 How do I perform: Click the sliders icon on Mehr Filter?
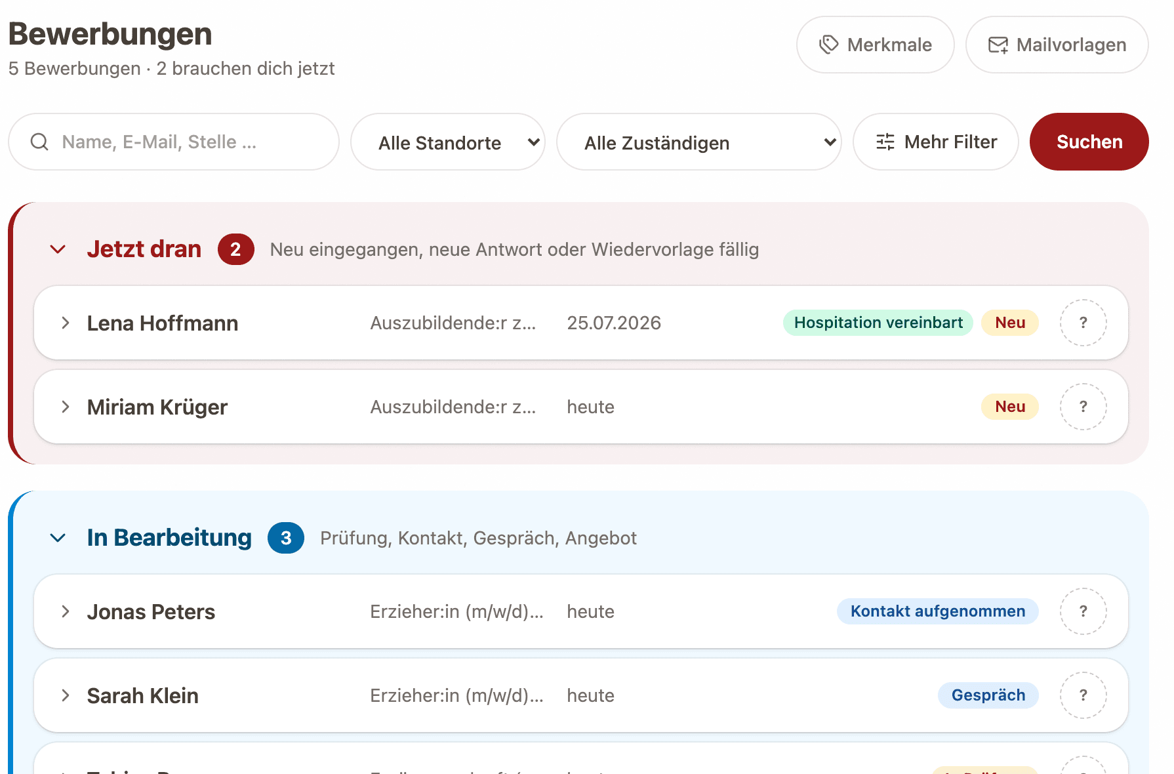885,142
